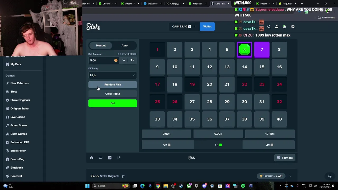The image size is (338, 190).
Task: Open Slots in the sidebar
Action: click(14, 92)
